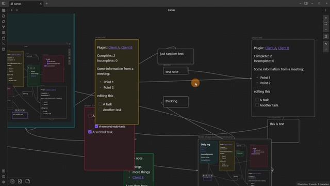Screen dimensions: 330x186
Task: Check 'Another task' in the right card
Action: point(257,105)
